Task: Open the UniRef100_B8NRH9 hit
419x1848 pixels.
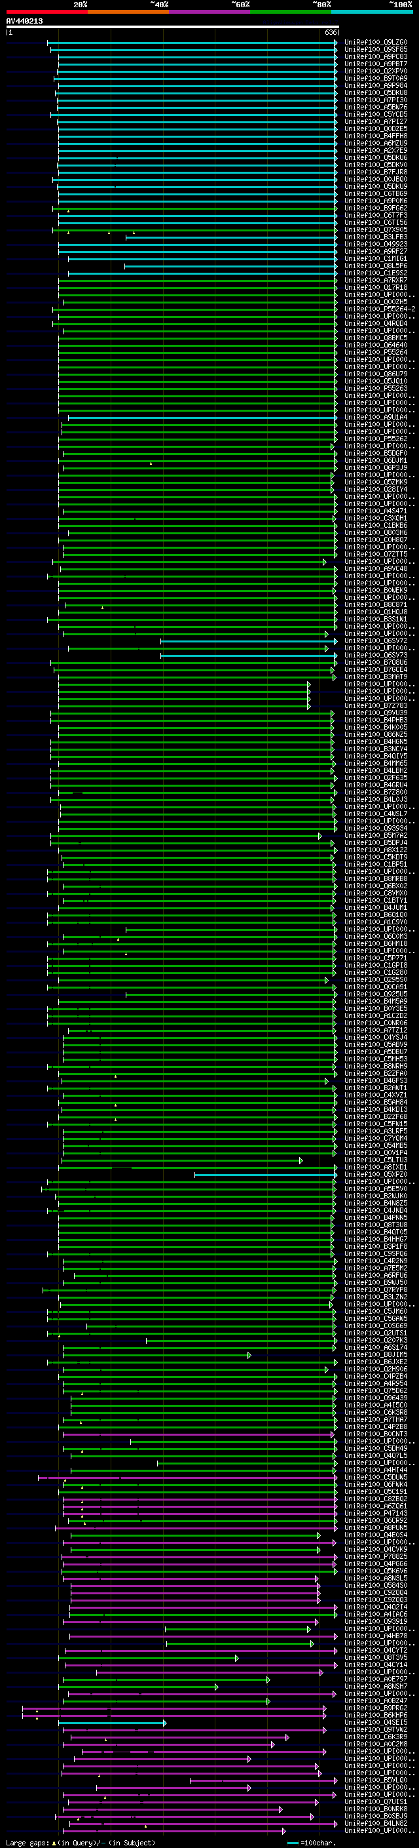Action: (376, 1066)
